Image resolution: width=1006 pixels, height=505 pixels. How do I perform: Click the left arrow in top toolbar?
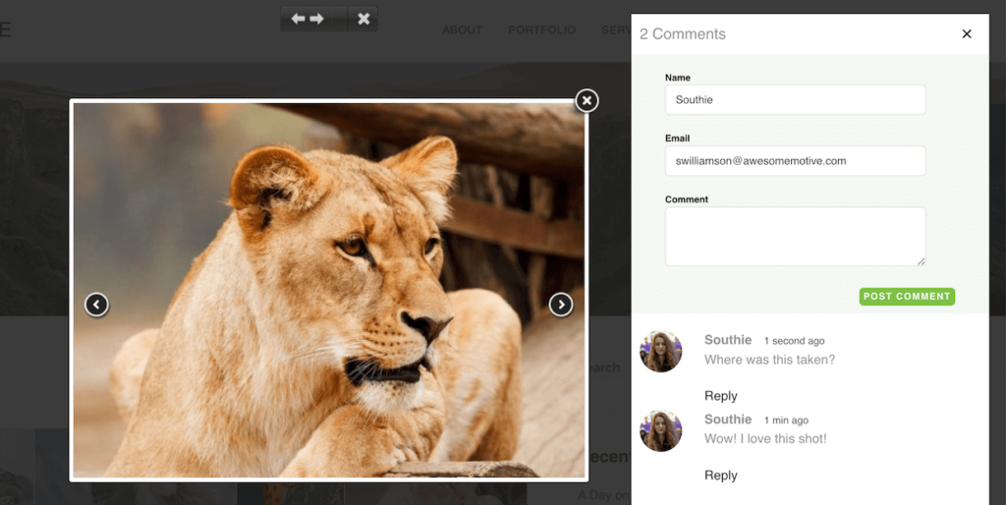click(298, 19)
